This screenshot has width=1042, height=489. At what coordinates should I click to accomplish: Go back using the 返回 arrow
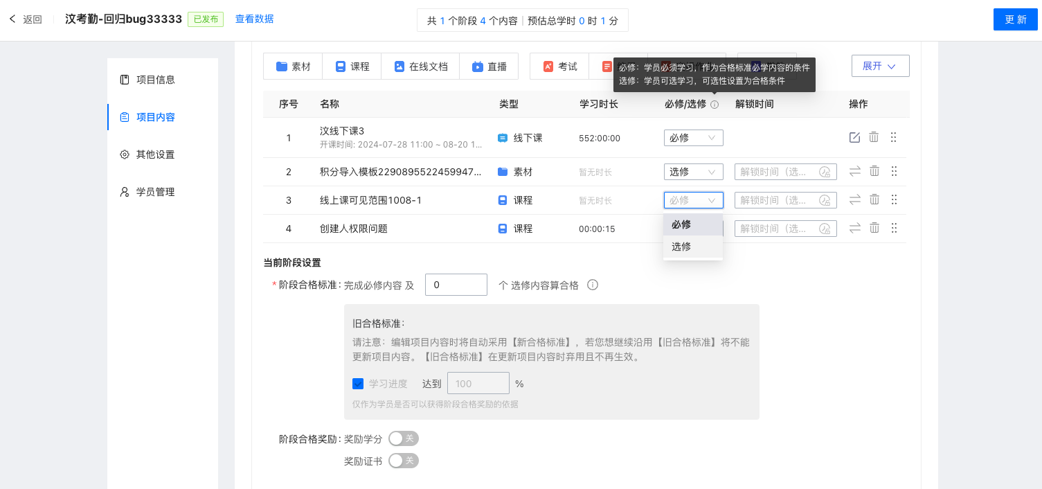click(x=12, y=19)
